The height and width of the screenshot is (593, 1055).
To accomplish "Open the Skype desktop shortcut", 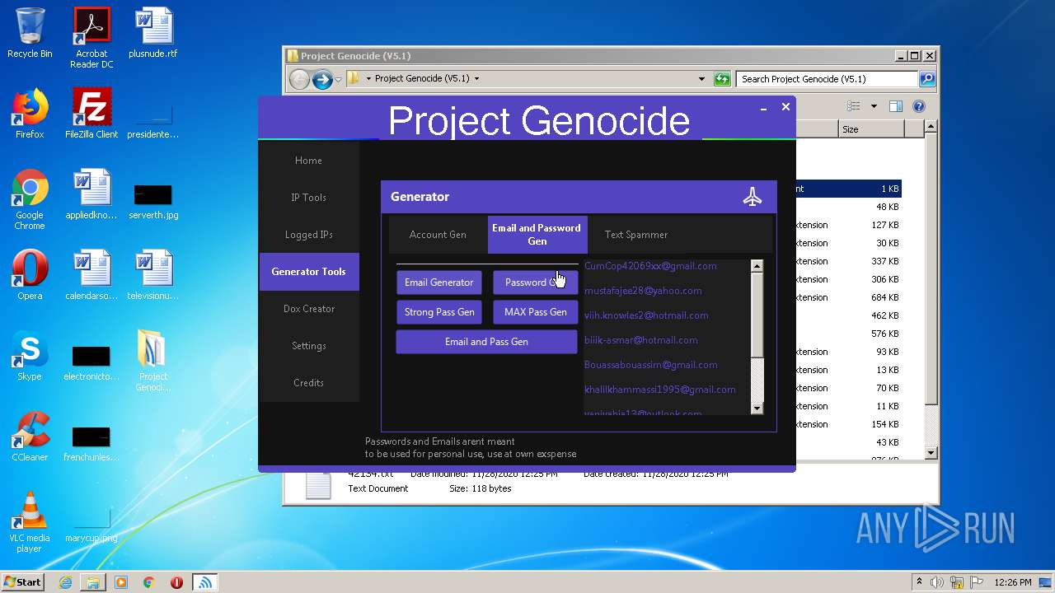I will (30, 356).
